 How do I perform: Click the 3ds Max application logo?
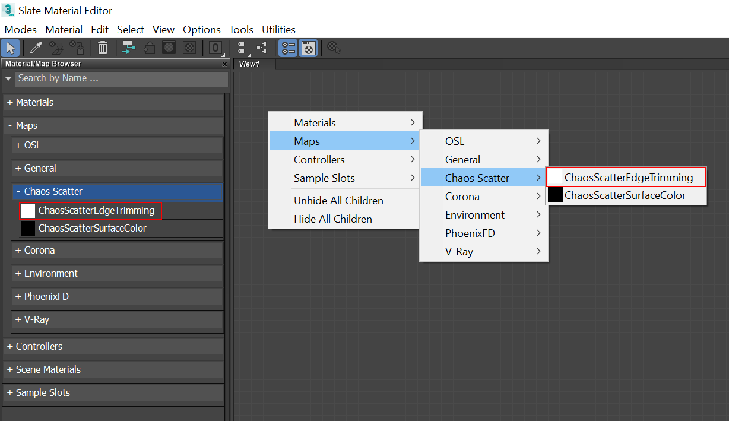[8, 10]
